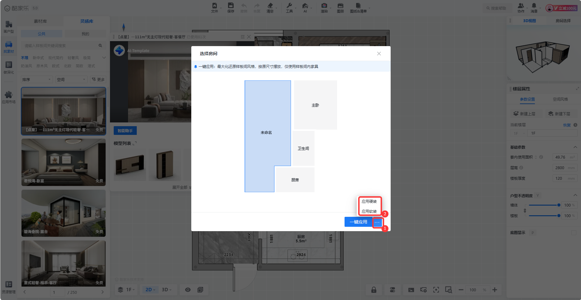Click the save icon in top toolbar

click(x=231, y=7)
